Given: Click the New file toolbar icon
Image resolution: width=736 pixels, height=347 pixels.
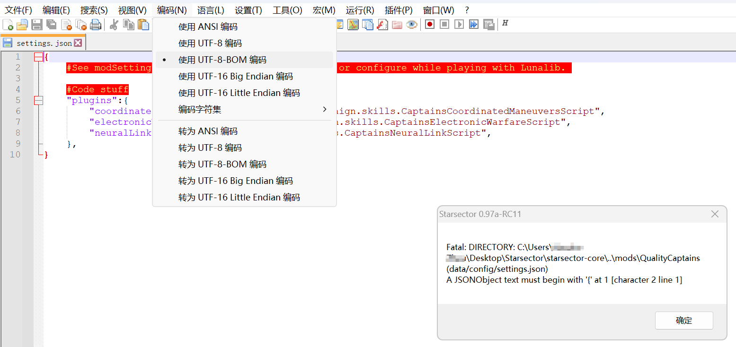Looking at the screenshot, I should click(x=8, y=25).
